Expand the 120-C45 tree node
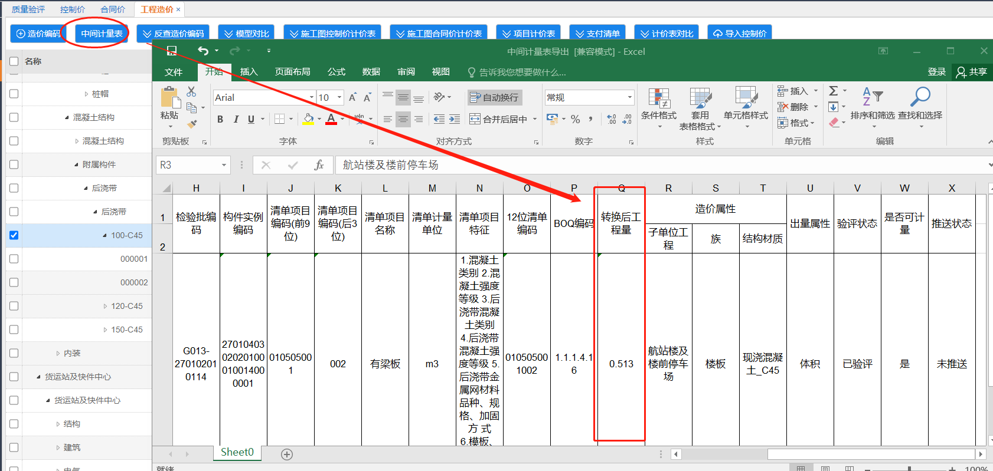993x471 pixels. click(x=105, y=306)
